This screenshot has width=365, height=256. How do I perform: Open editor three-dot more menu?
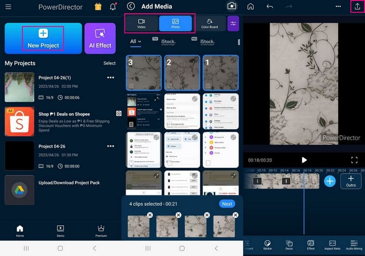point(338,6)
